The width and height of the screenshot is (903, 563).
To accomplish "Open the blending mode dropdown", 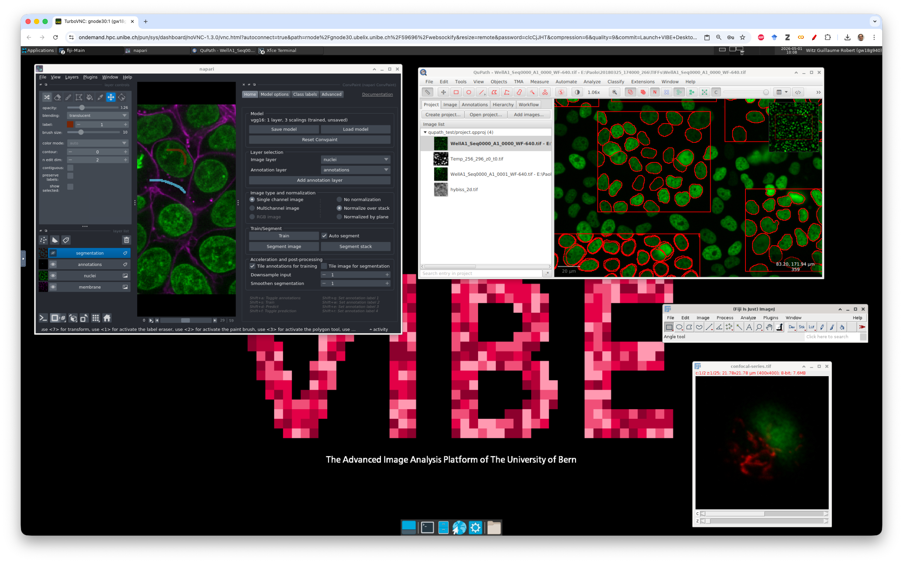I will [98, 115].
